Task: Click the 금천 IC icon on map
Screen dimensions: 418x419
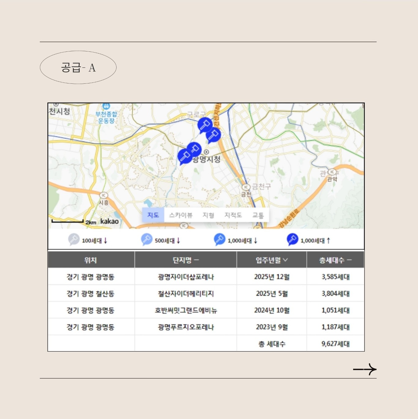Action: click(x=246, y=187)
